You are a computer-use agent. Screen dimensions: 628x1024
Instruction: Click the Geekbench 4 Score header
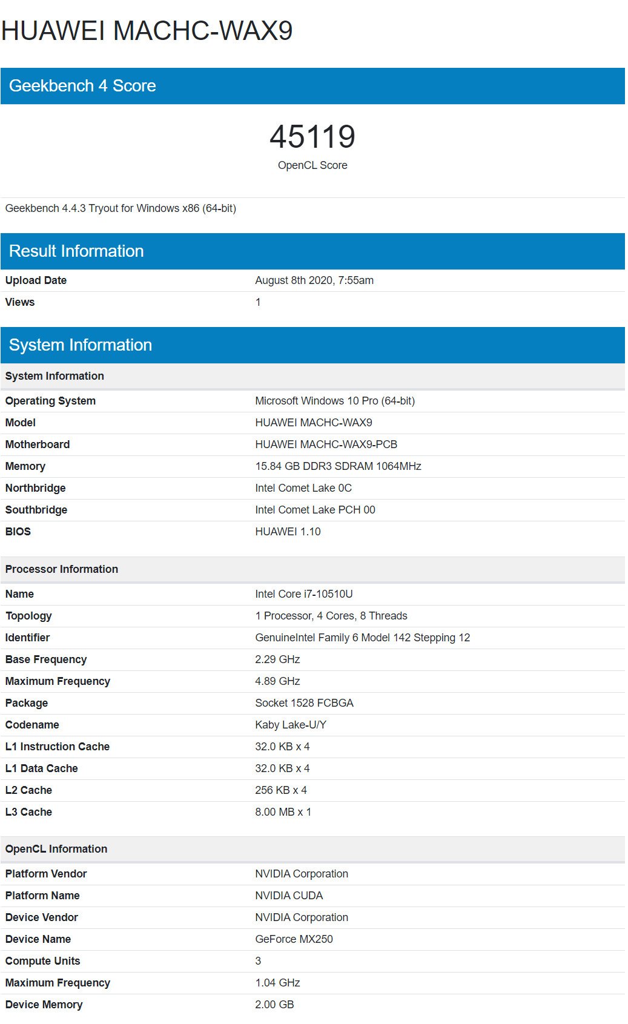pyautogui.click(x=312, y=86)
